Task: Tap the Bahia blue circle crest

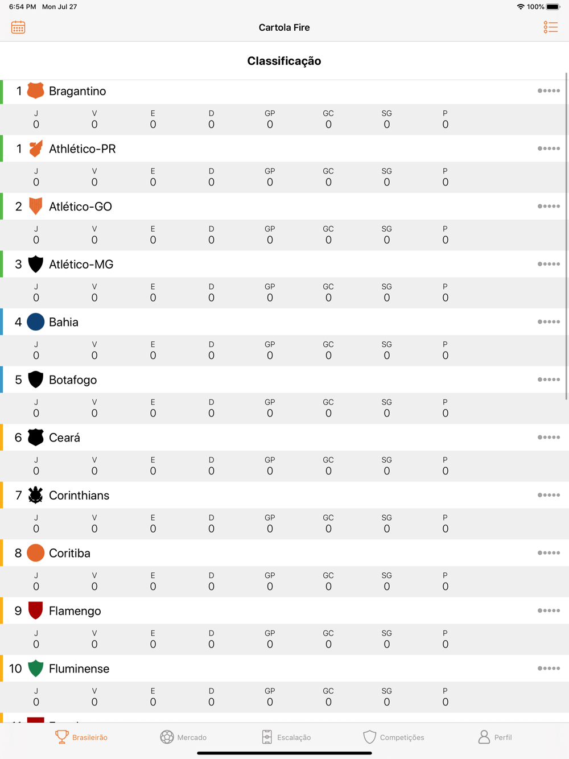Action: pyautogui.click(x=35, y=322)
